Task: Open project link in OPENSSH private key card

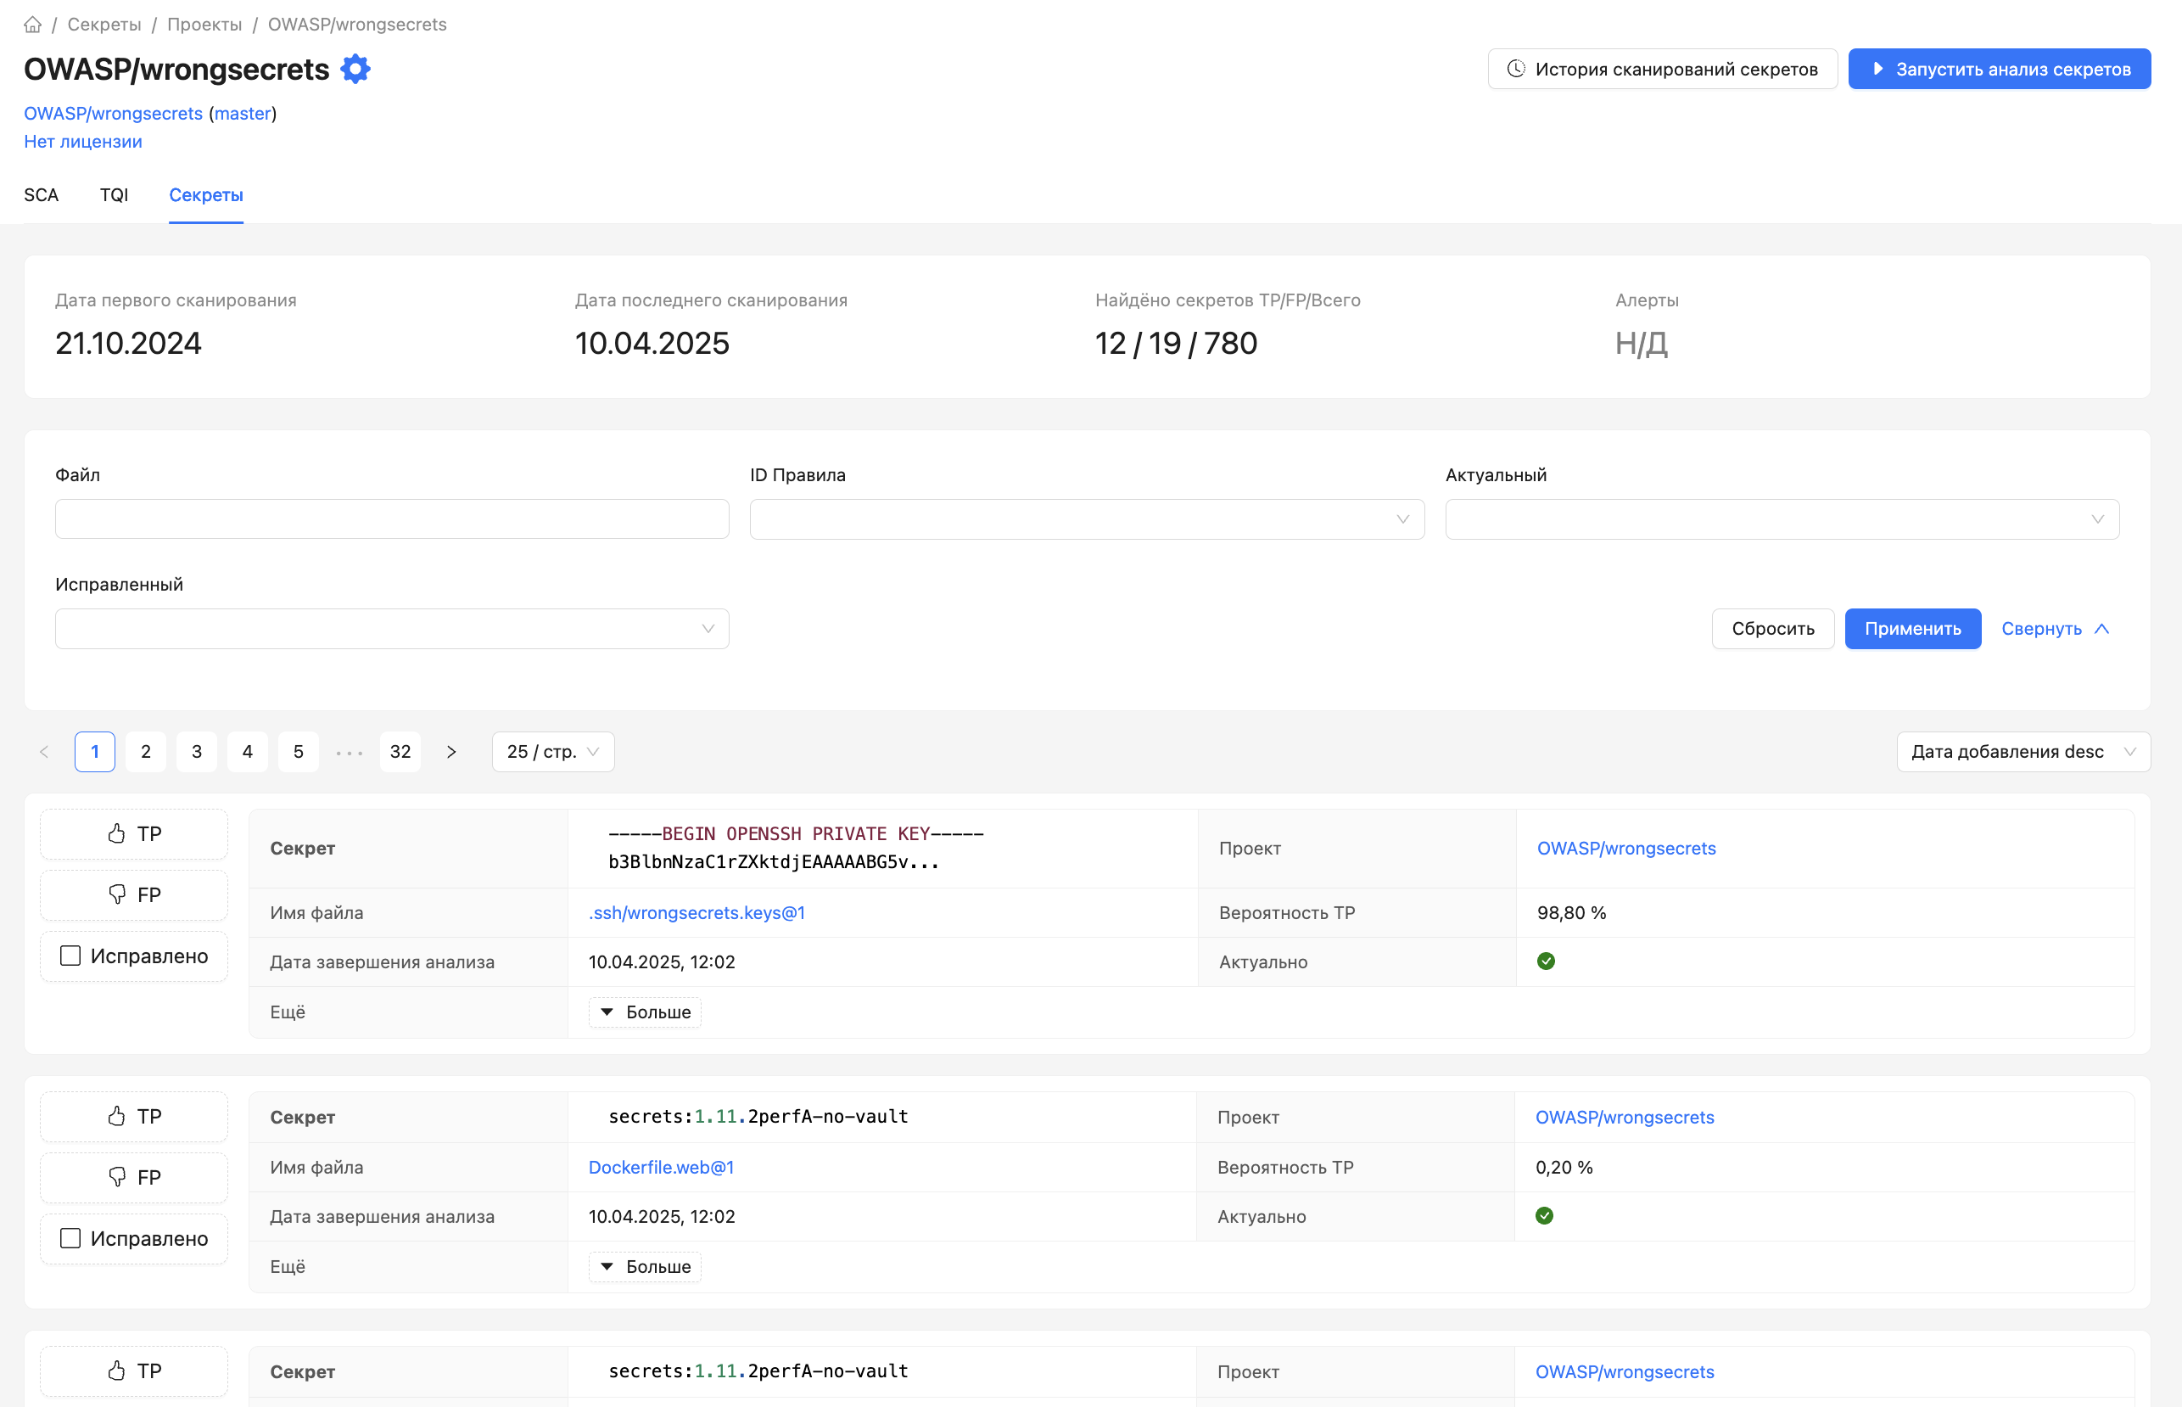Action: tap(1625, 849)
